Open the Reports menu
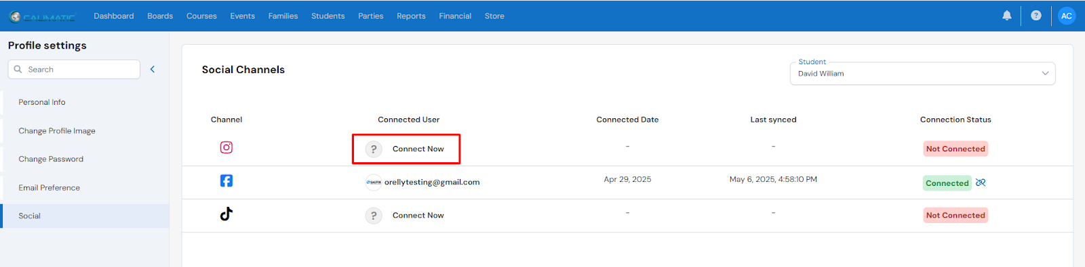This screenshot has height=267, width=1085. pos(411,16)
